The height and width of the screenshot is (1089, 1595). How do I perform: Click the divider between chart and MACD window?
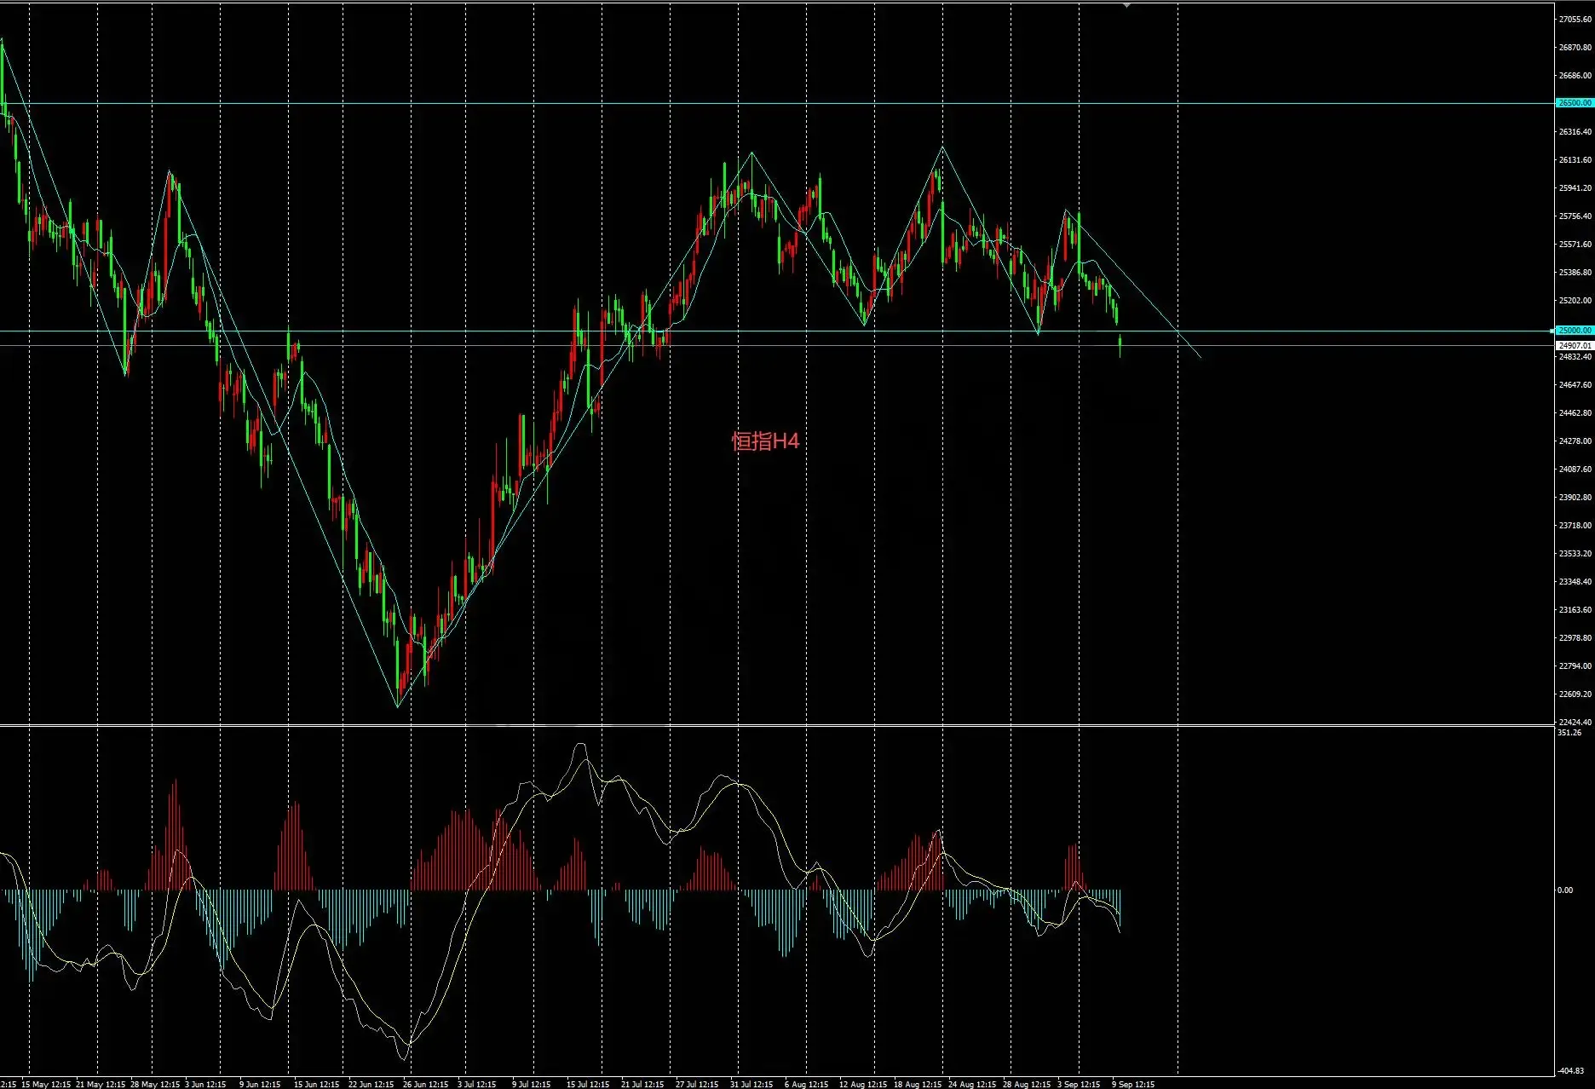[x=777, y=726]
